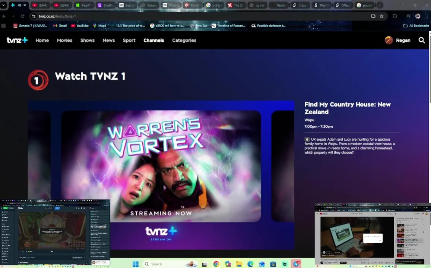Open the News menu item
431x268 pixels.
[x=108, y=40]
